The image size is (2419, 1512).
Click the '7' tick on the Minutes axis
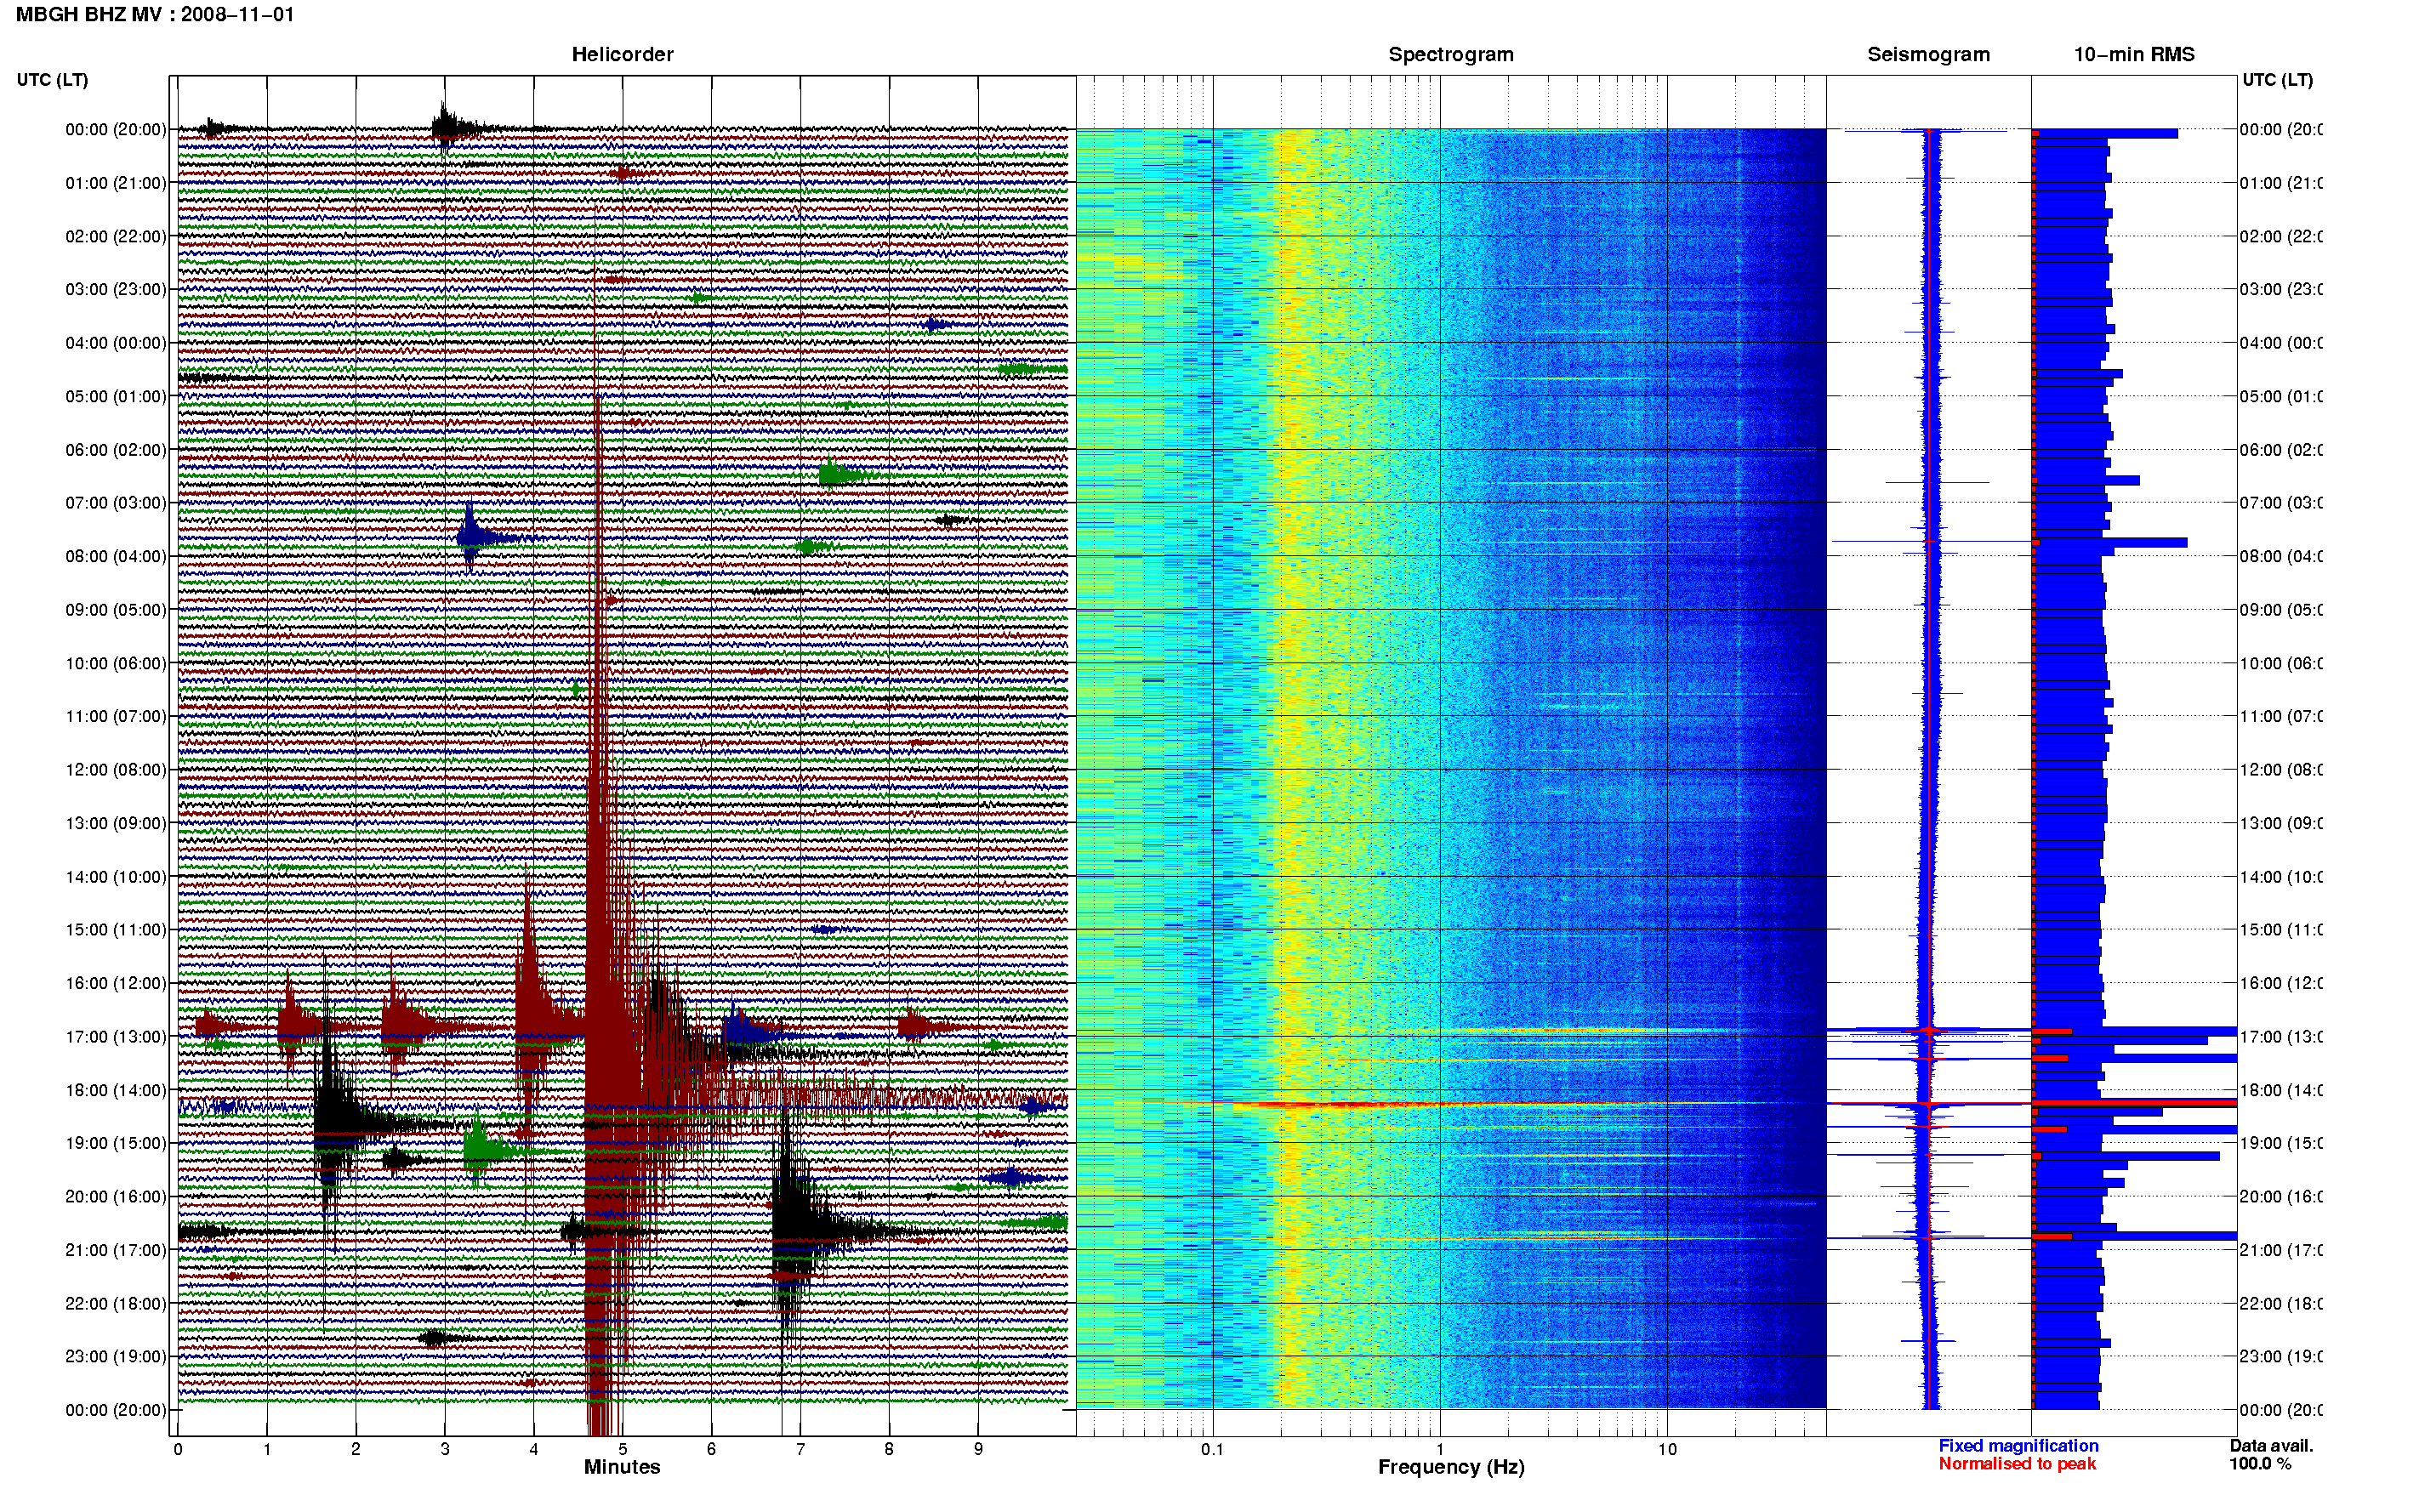(x=800, y=1449)
